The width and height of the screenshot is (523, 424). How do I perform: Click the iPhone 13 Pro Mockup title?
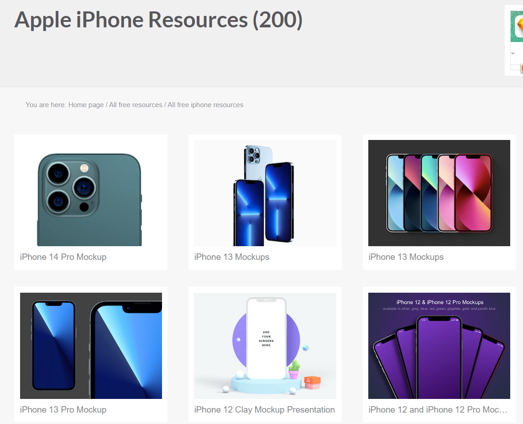pyautogui.click(x=63, y=410)
